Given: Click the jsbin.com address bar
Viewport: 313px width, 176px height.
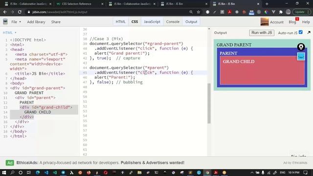Looking at the screenshot, I should coord(108,12).
